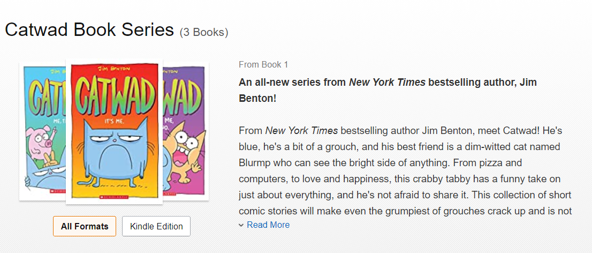Expand description using chevron beside Read More
The width and height of the screenshot is (592, 253).
241,225
